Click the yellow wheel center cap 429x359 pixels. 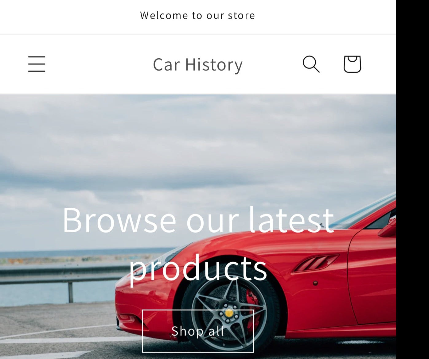tap(229, 313)
